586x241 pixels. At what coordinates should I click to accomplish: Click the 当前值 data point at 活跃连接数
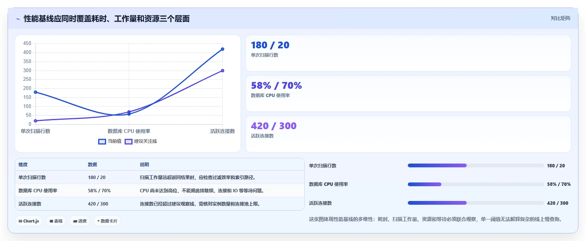[x=222, y=49]
